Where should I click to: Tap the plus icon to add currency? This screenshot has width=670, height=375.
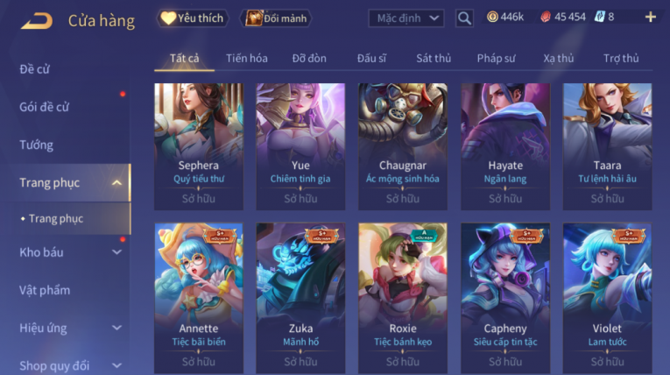[x=651, y=17]
